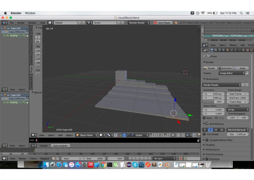This screenshot has height=180, width=254.
Task: Enable the Freestyle checkbox
Action: tap(207, 159)
